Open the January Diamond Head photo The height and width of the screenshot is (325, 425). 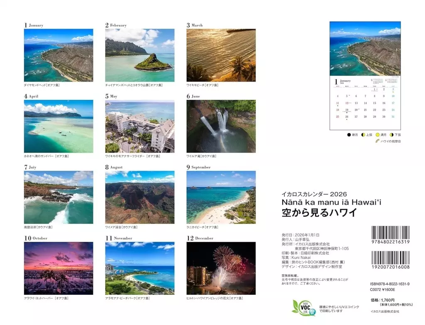tap(59, 55)
